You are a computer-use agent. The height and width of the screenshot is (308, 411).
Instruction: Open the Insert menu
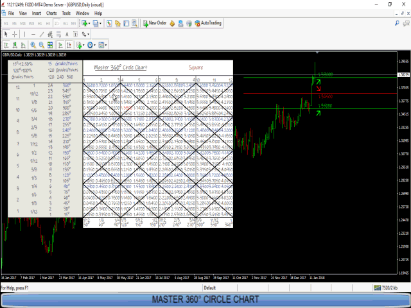[36, 13]
